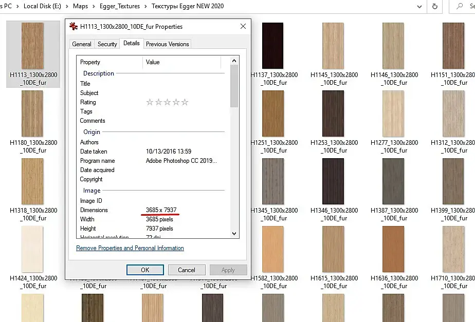Screen dimensions: 475x322
Task: Select the Comments property row
Action: click(152, 121)
